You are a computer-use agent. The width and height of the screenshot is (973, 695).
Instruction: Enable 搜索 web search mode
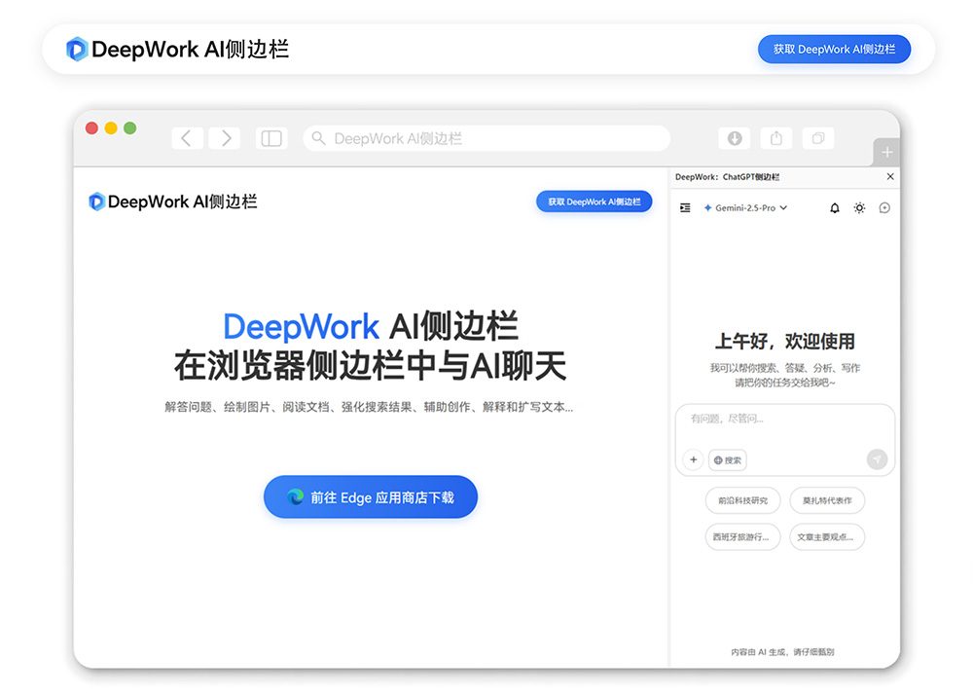point(728,459)
